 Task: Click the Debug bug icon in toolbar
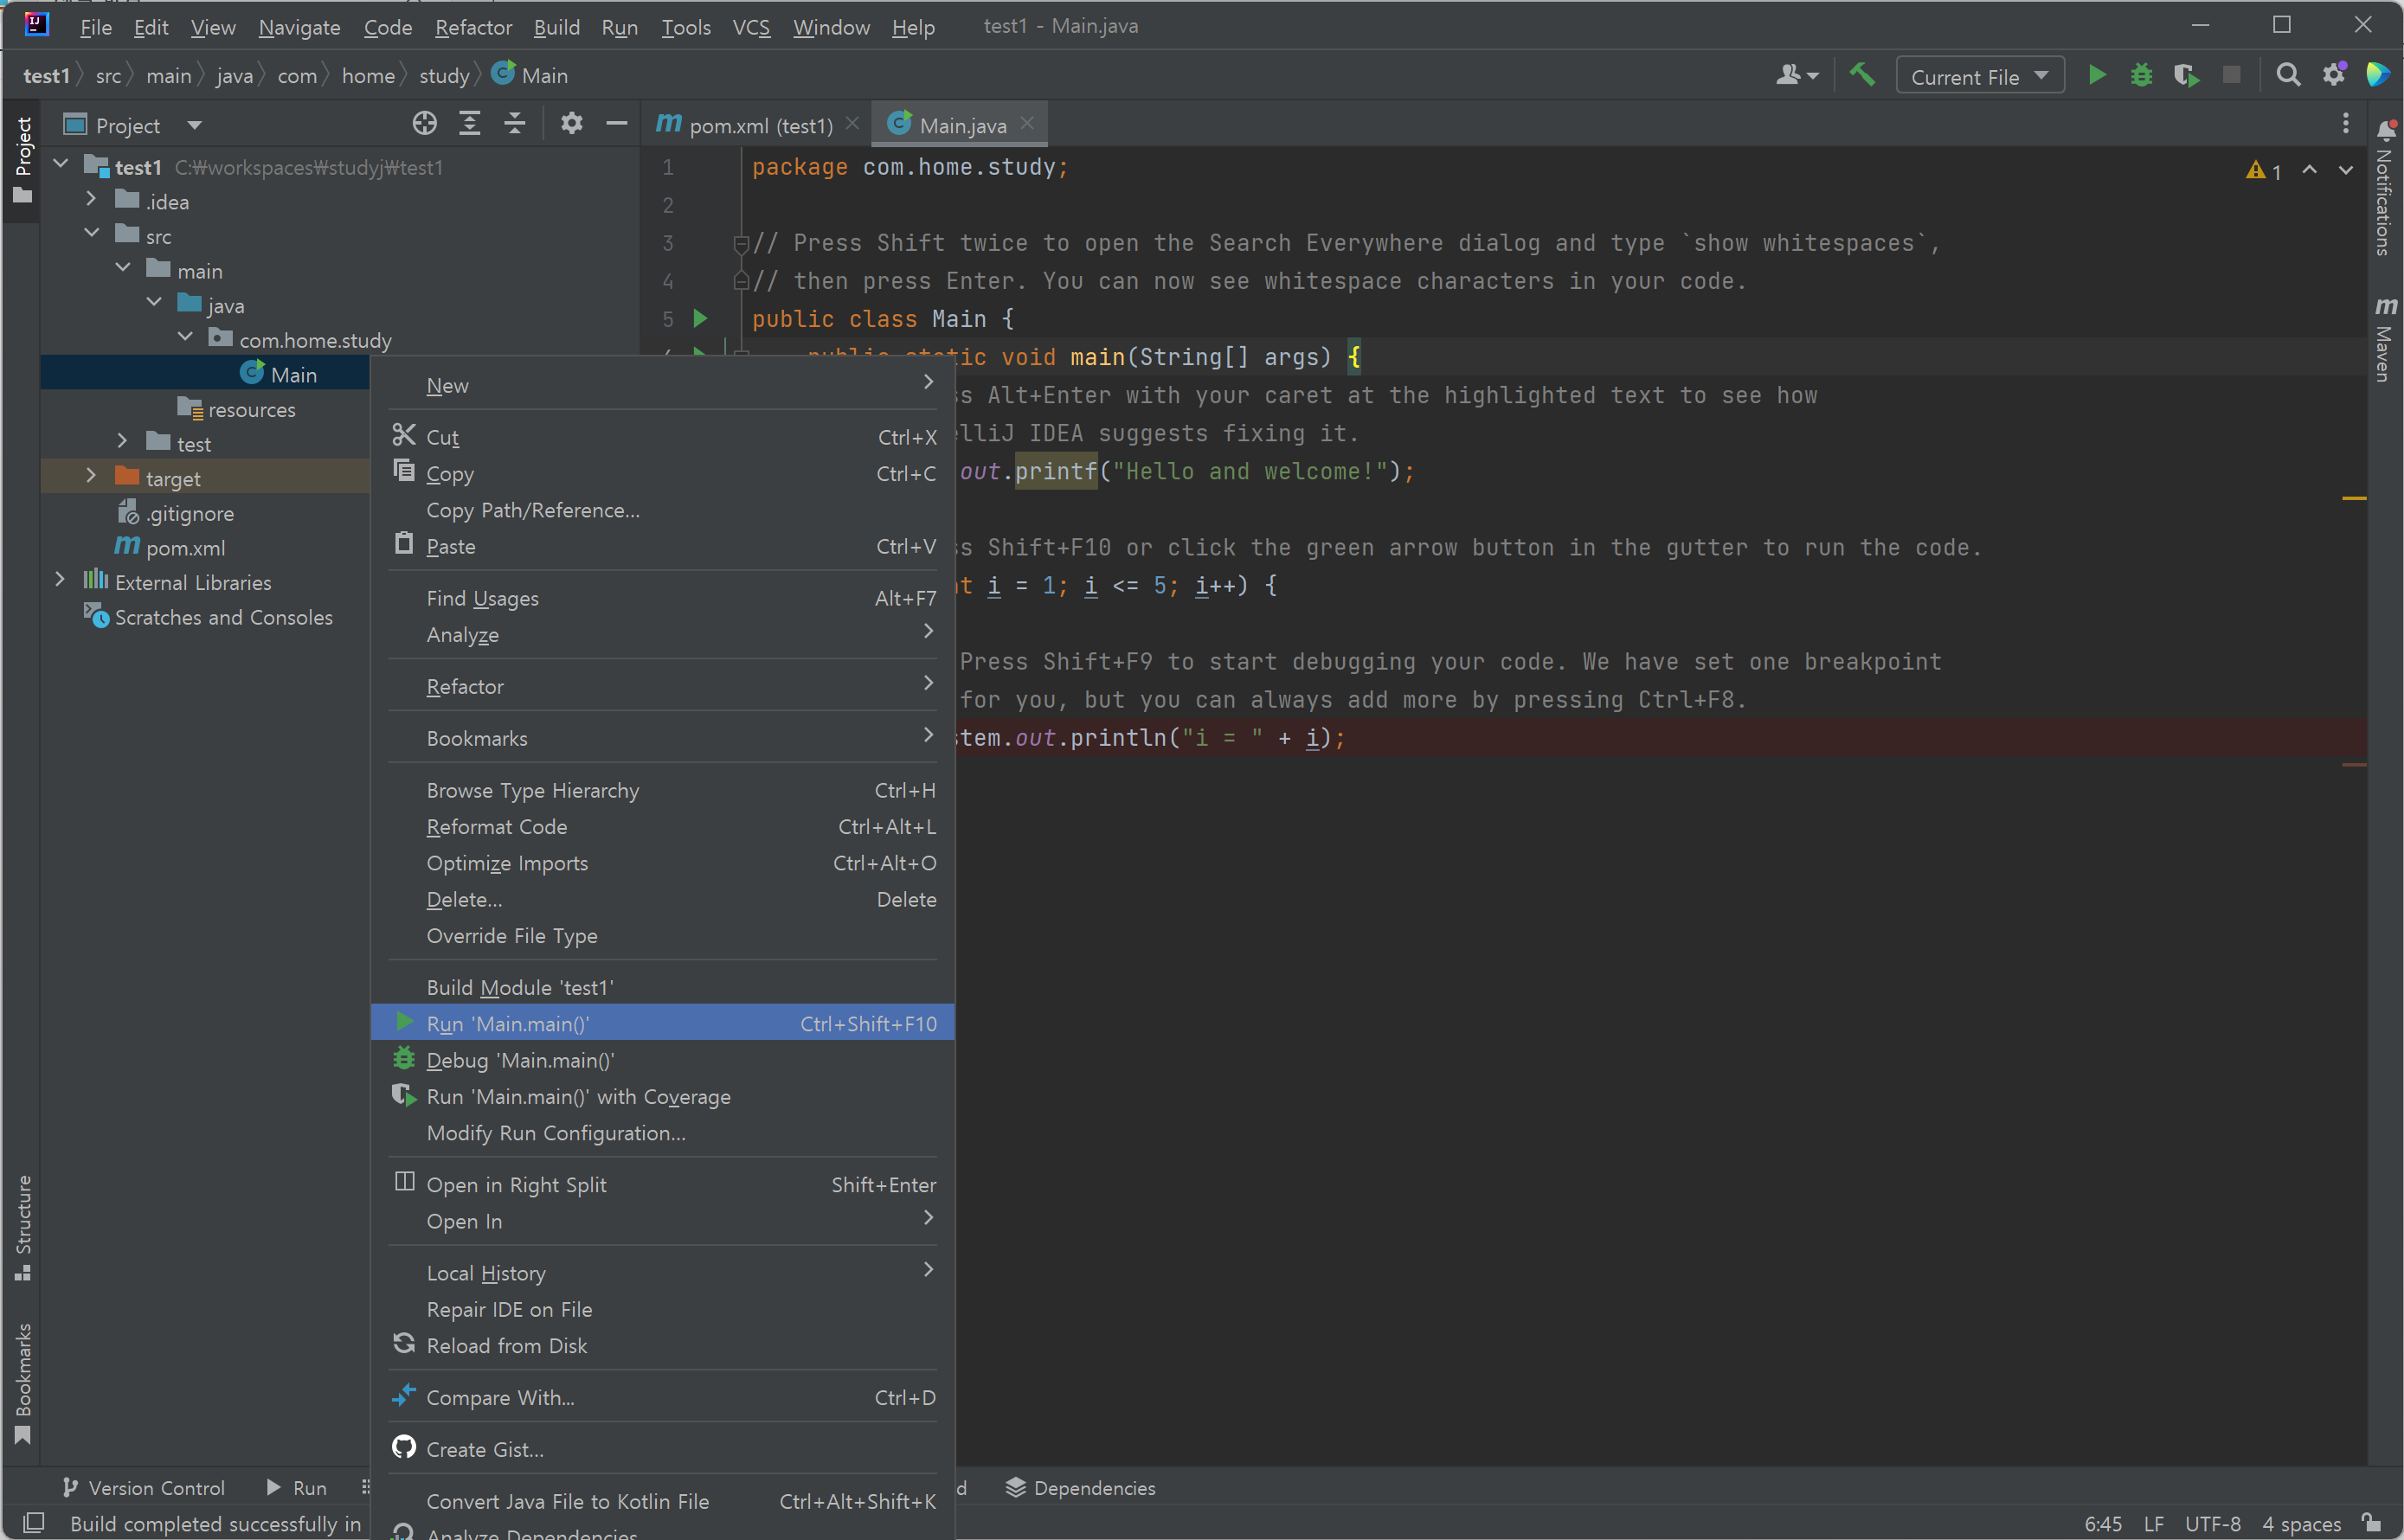2141,76
